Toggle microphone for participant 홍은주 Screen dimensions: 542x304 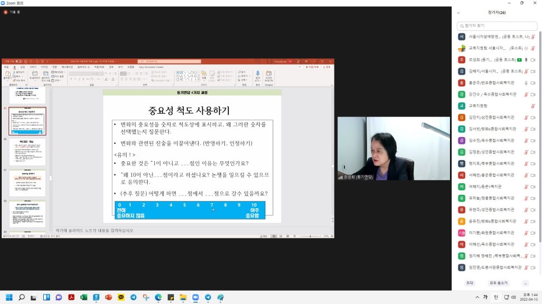[526, 82]
